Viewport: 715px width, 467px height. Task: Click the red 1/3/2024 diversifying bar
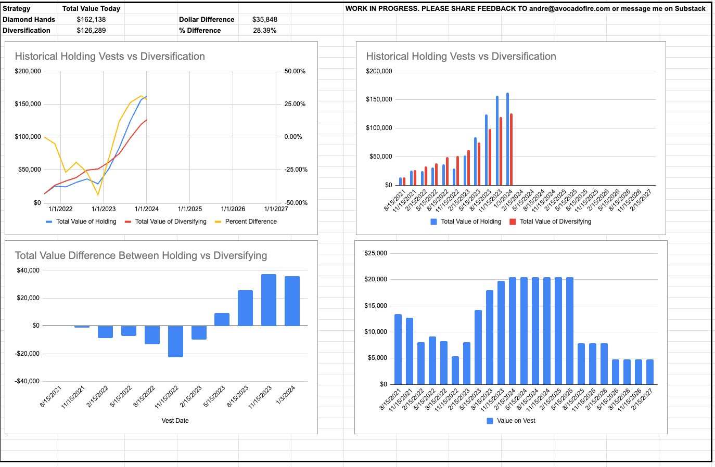pyautogui.click(x=511, y=148)
